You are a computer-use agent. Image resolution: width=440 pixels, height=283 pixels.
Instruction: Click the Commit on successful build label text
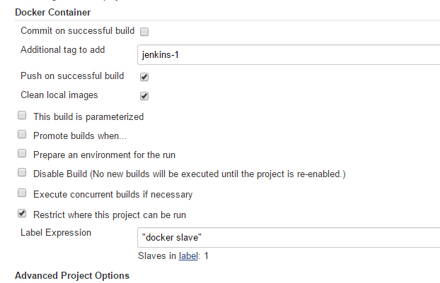[x=77, y=31]
